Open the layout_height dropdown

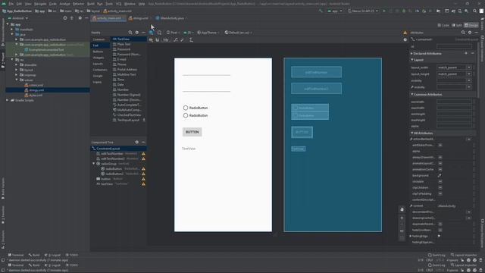[x=469, y=74]
